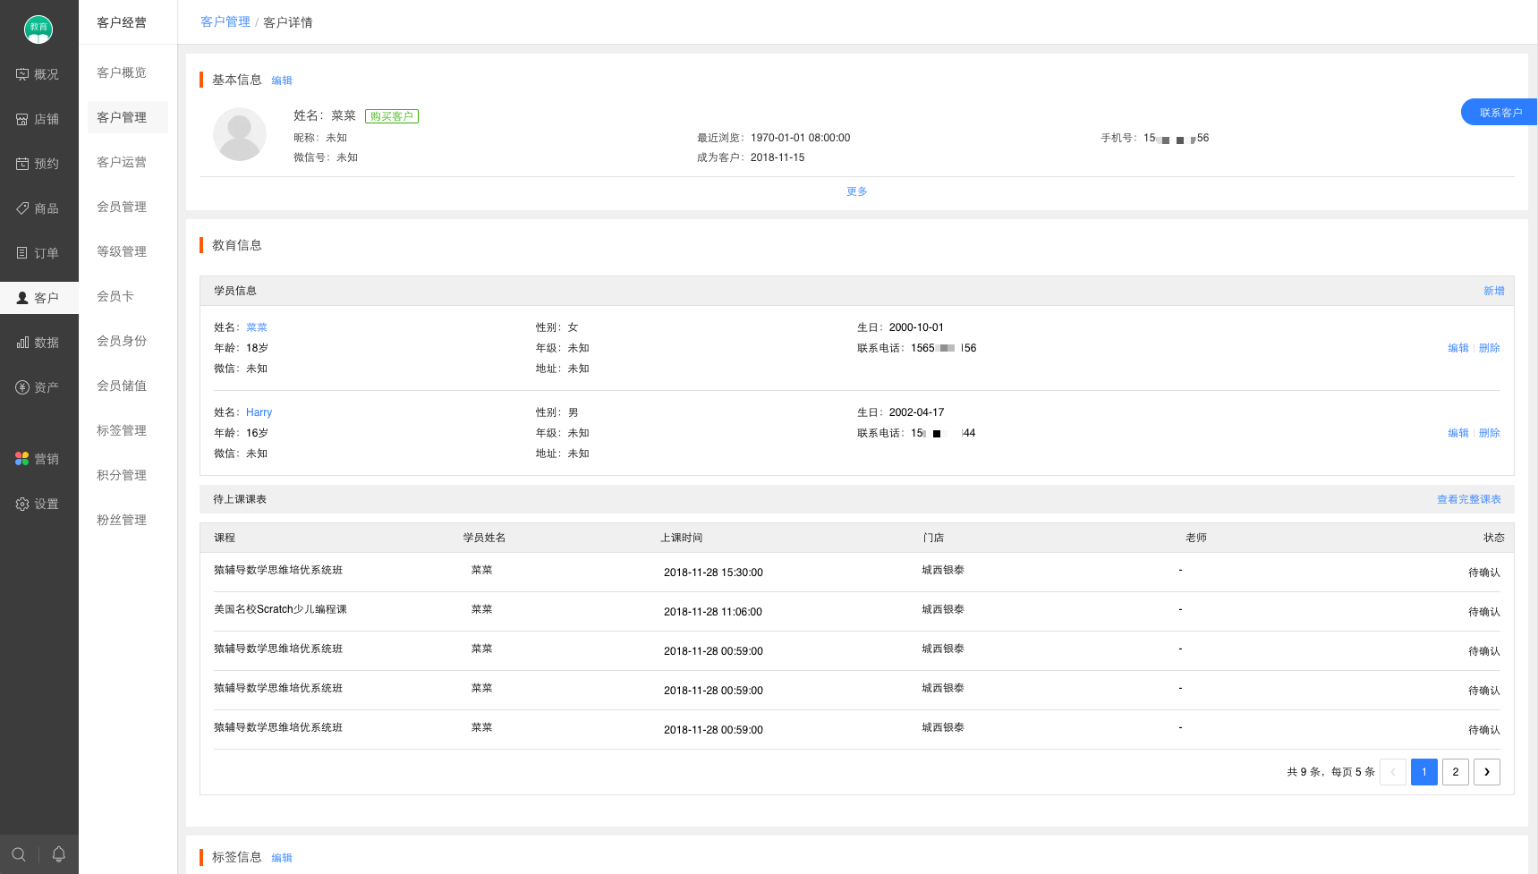Image resolution: width=1538 pixels, height=874 pixels.
Task: Click the previous page arrow
Action: (x=1393, y=772)
